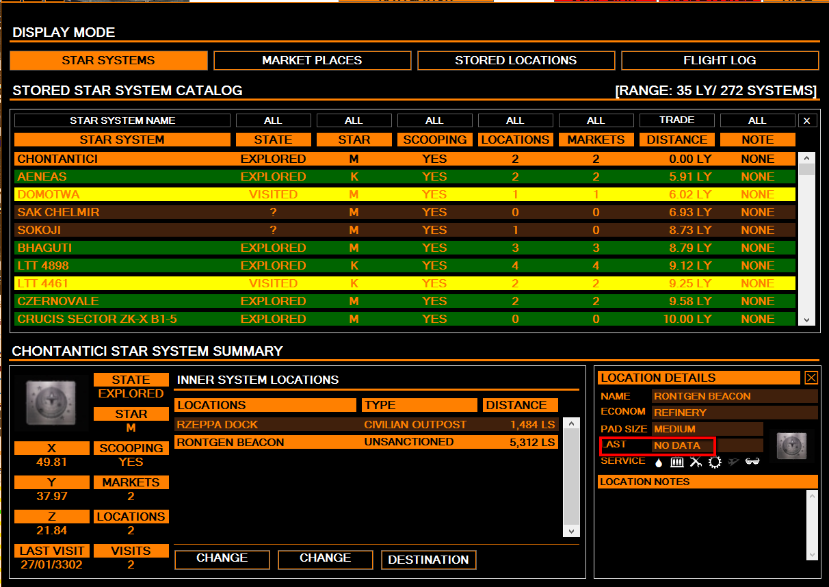
Task: Click the DISTANCE header in inner system list
Action: (x=521, y=405)
